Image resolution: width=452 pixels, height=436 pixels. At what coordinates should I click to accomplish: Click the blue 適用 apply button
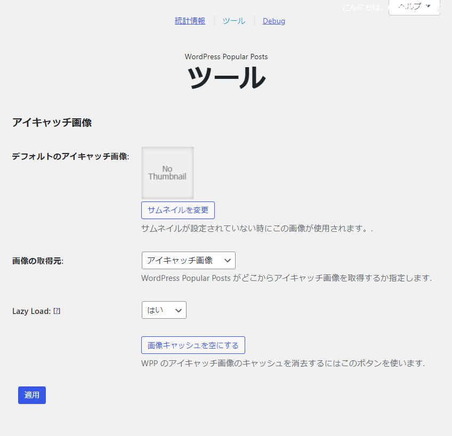click(32, 395)
